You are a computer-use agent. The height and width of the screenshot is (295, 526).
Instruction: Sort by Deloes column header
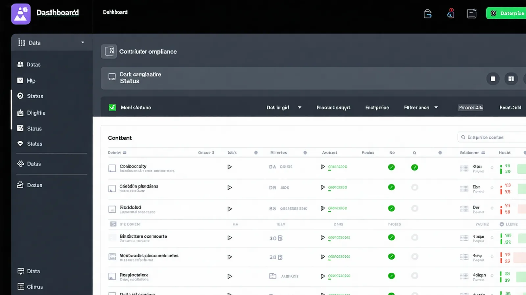coord(117,153)
